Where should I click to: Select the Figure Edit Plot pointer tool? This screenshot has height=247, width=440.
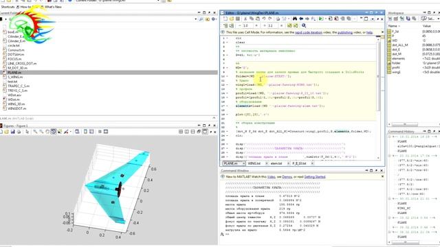tap(27, 132)
